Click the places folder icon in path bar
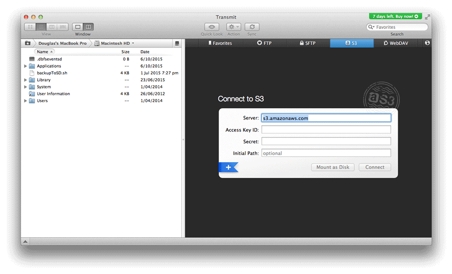This screenshot has height=274, width=452. click(x=28, y=43)
